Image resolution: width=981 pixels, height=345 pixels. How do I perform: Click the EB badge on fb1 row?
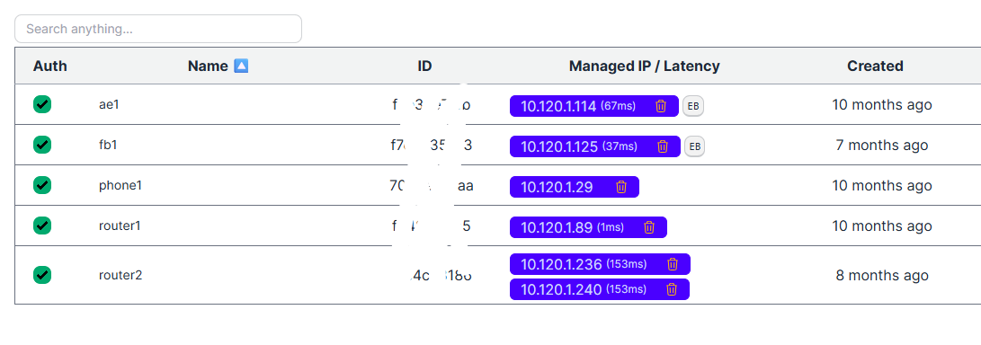point(694,146)
